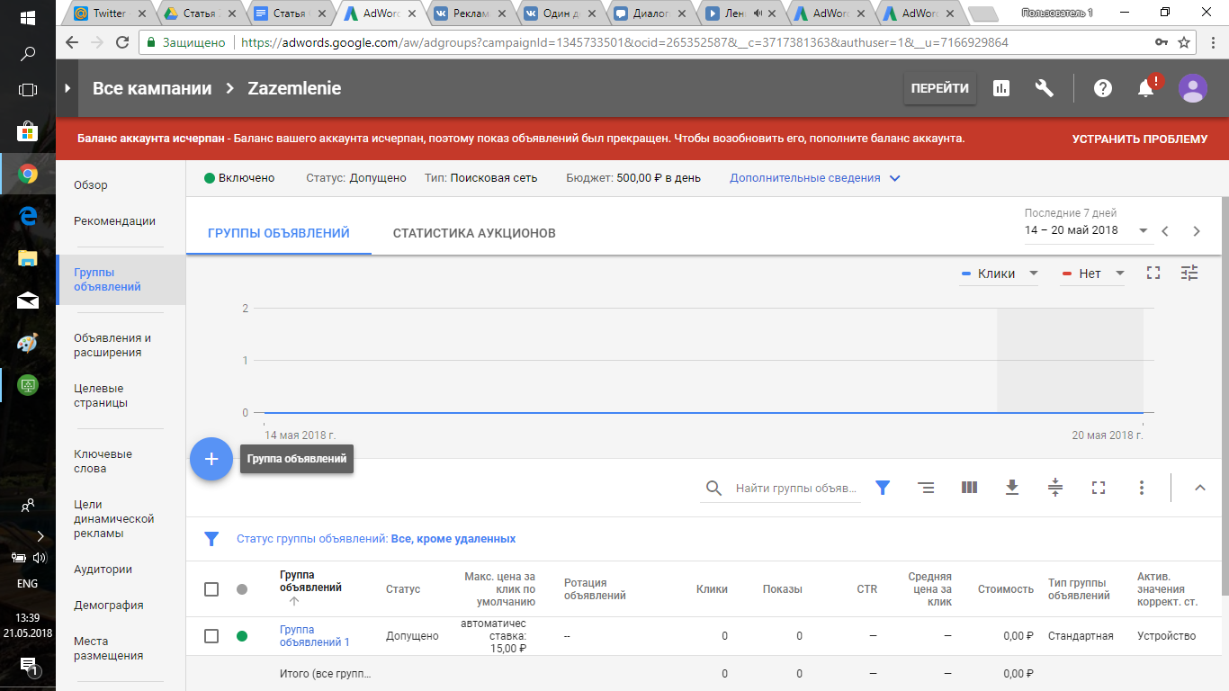Image resolution: width=1229 pixels, height=691 pixels.
Task: Open the wrench tools menu
Action: click(1044, 88)
